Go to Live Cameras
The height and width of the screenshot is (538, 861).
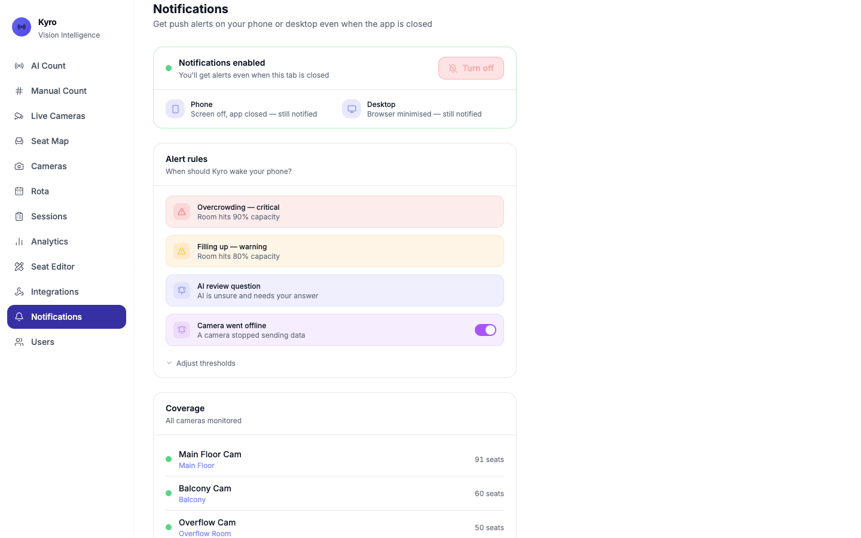(66, 116)
